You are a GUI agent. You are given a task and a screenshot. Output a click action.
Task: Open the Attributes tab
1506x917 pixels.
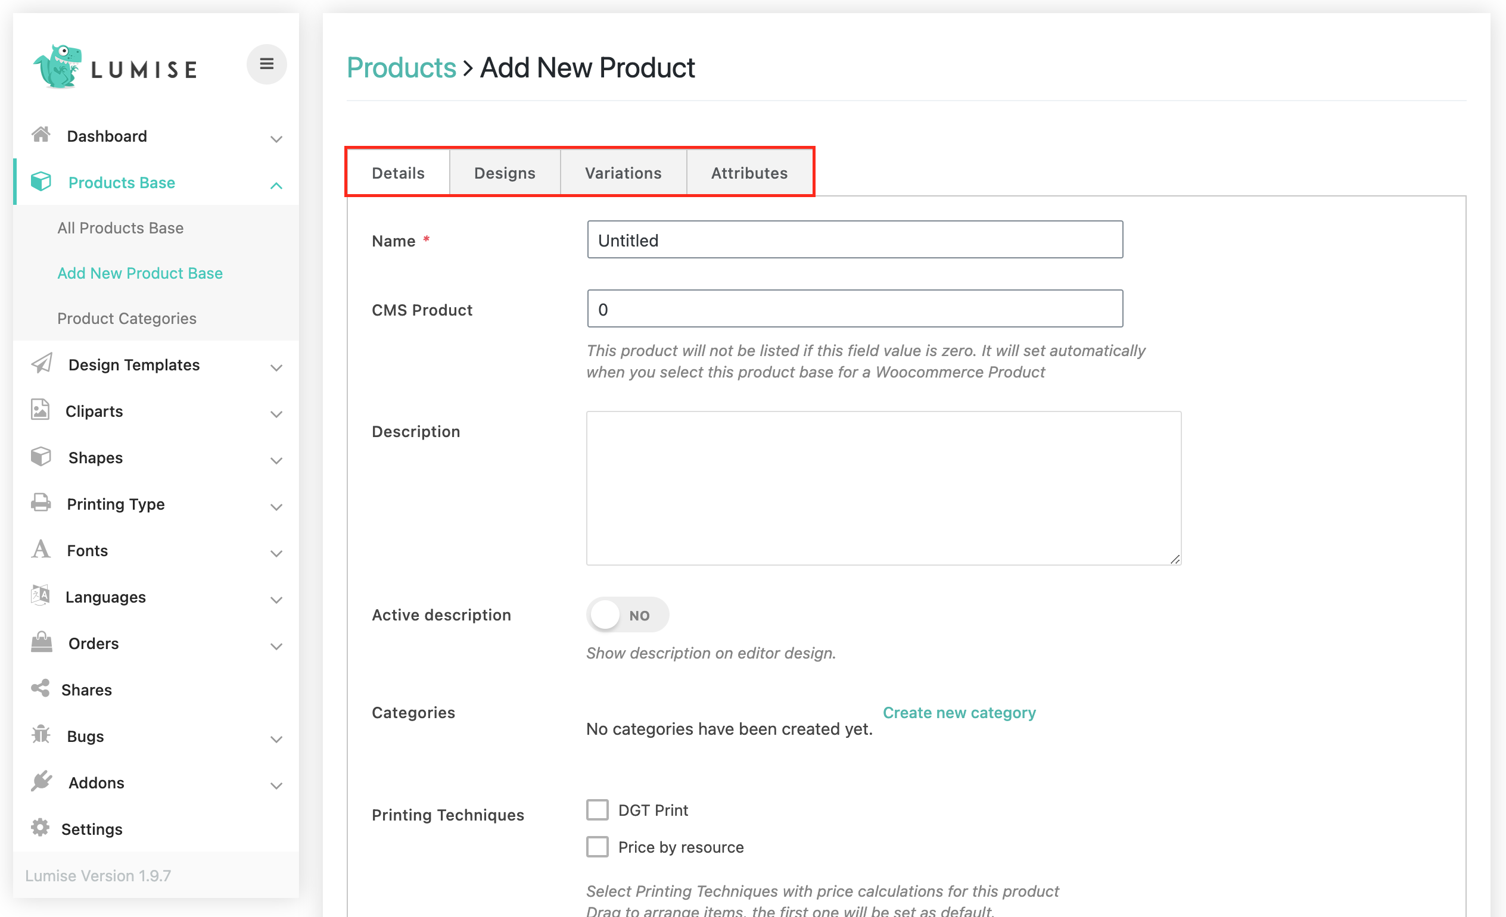pyautogui.click(x=749, y=173)
